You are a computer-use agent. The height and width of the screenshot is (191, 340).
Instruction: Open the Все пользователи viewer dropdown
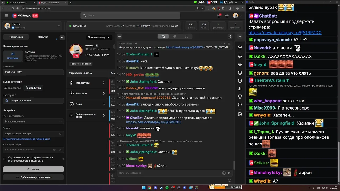33,121
